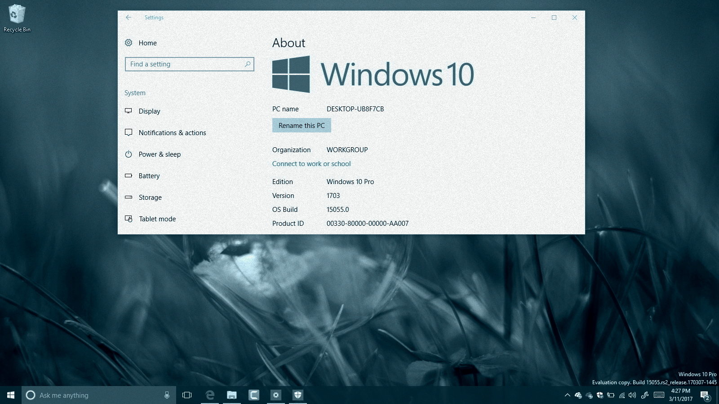719x404 pixels.
Task: Switch to the Camtasia taskbar app
Action: pos(254,395)
